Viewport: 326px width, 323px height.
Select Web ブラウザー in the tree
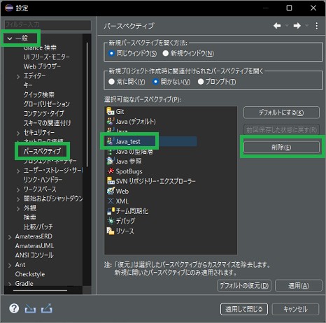[x=42, y=66]
